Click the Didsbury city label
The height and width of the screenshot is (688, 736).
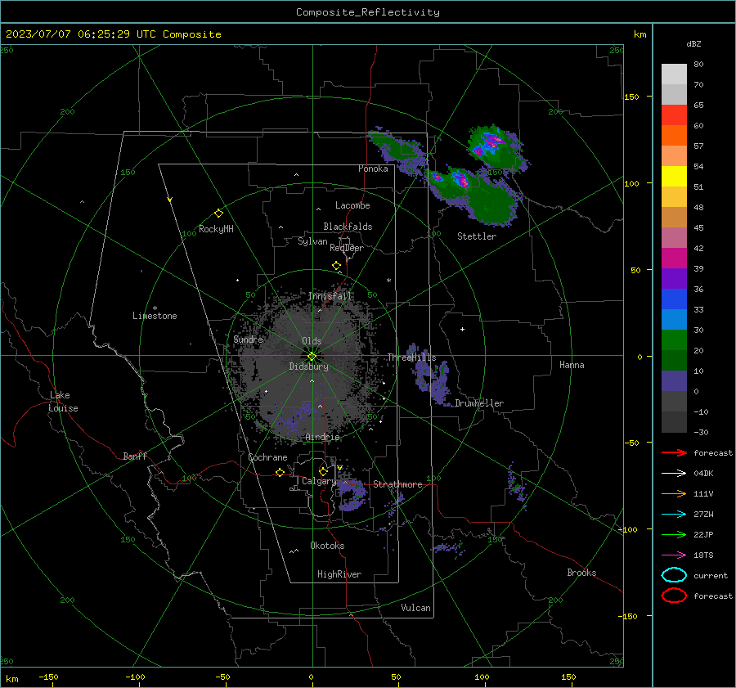(x=308, y=366)
